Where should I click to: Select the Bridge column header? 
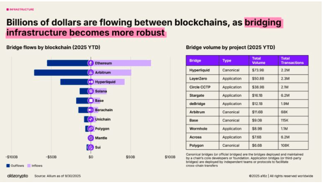[x=202, y=61]
